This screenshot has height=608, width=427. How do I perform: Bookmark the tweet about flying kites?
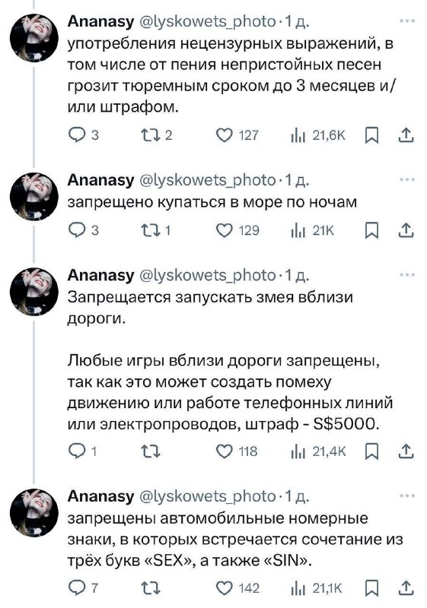pos(372,451)
